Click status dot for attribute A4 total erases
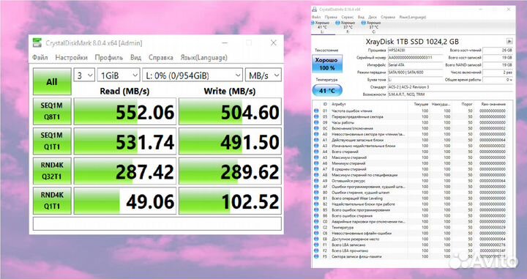The width and height of the screenshot is (527, 279). (x=316, y=152)
